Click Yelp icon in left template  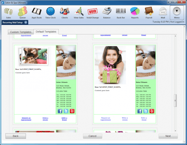(72, 111)
